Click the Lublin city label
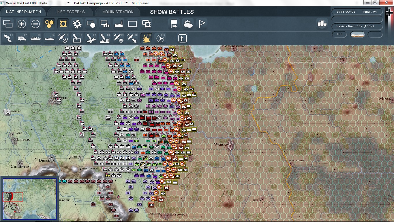Viewport: 394px width, 222px height. (257, 200)
